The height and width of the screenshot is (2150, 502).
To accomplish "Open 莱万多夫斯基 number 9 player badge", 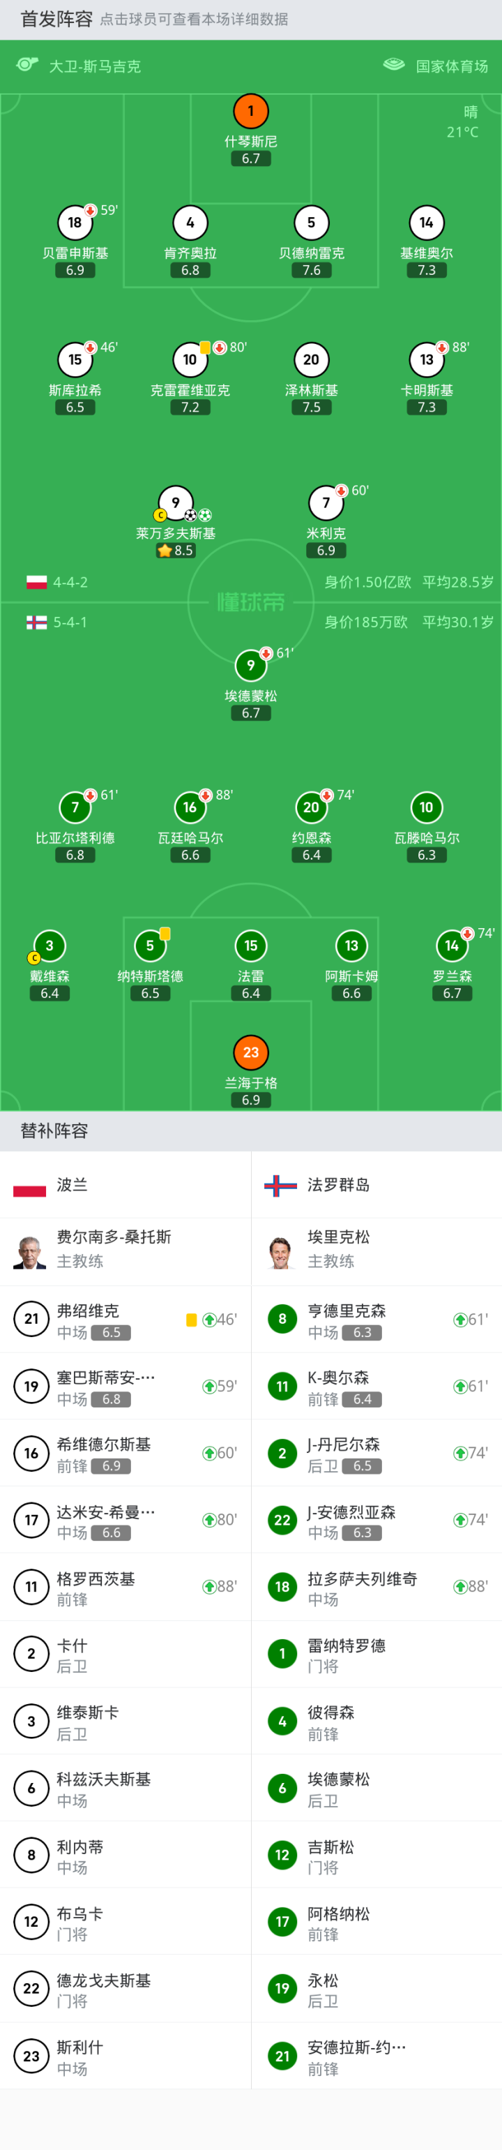I will coord(175,502).
